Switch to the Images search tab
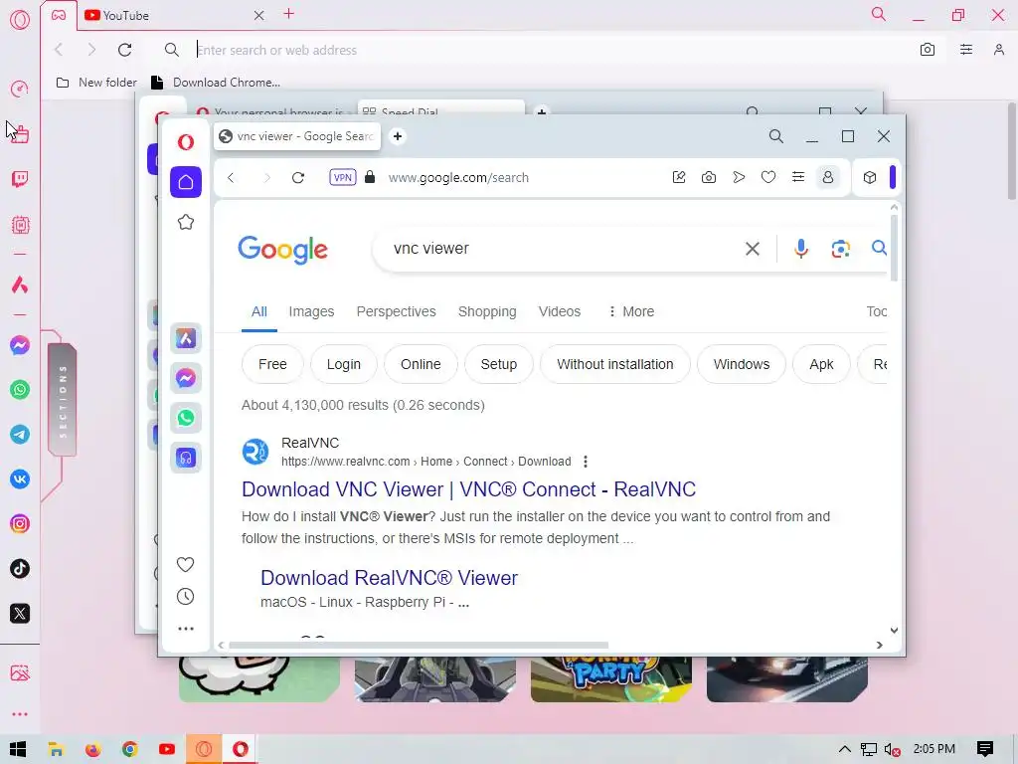 pos(311,311)
